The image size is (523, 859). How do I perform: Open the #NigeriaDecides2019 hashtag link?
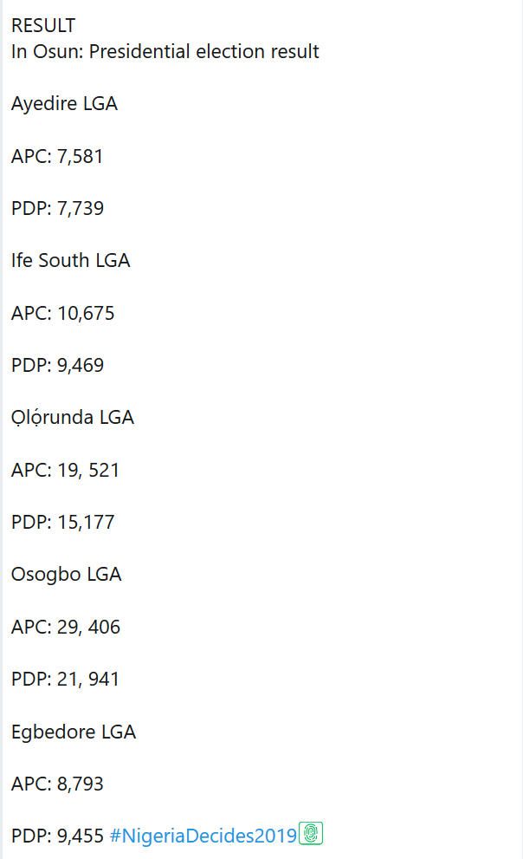(x=203, y=836)
